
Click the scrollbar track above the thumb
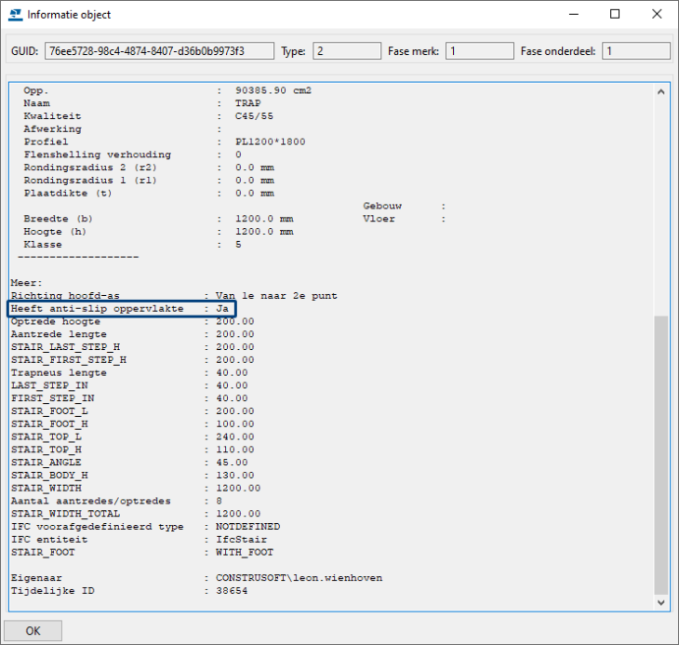pyautogui.click(x=660, y=205)
